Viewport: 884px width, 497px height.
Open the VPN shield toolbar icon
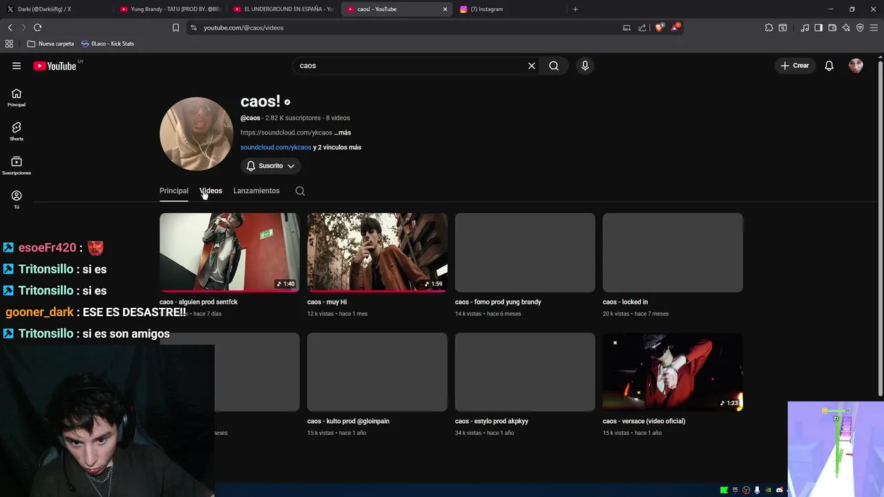[x=860, y=28]
